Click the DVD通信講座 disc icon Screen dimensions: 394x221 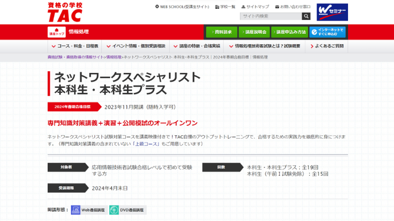(x=114, y=210)
